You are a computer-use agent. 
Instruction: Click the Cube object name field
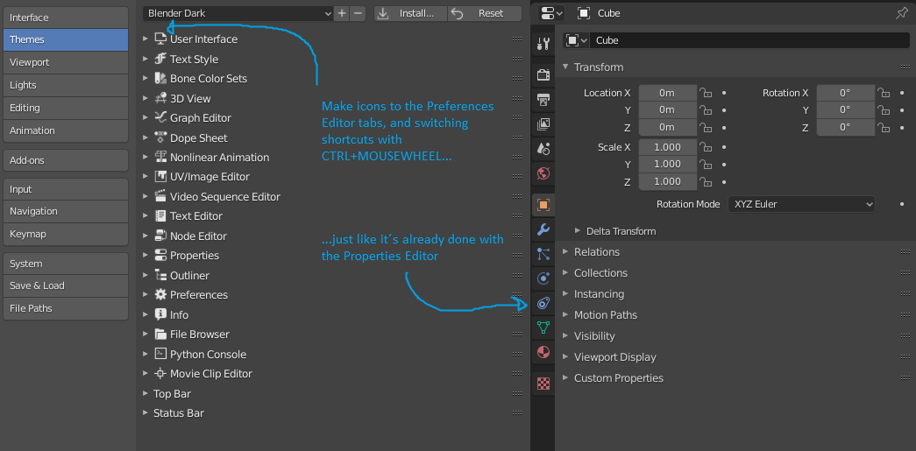point(749,40)
